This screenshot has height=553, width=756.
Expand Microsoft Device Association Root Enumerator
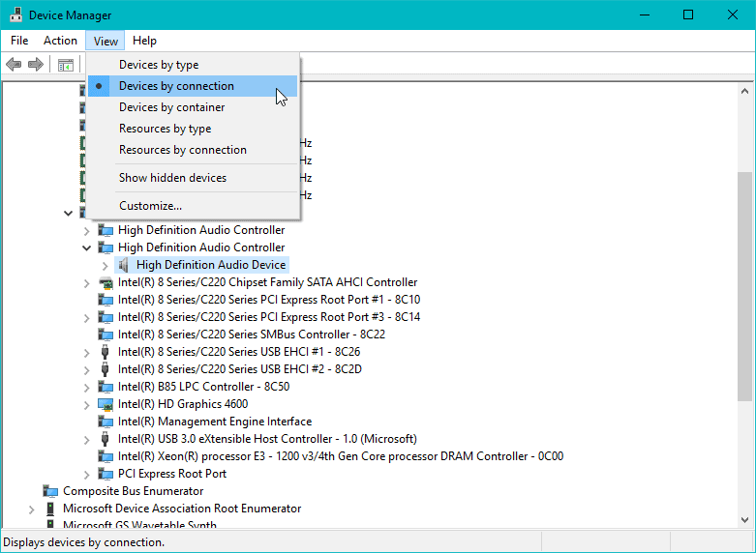pos(32,509)
